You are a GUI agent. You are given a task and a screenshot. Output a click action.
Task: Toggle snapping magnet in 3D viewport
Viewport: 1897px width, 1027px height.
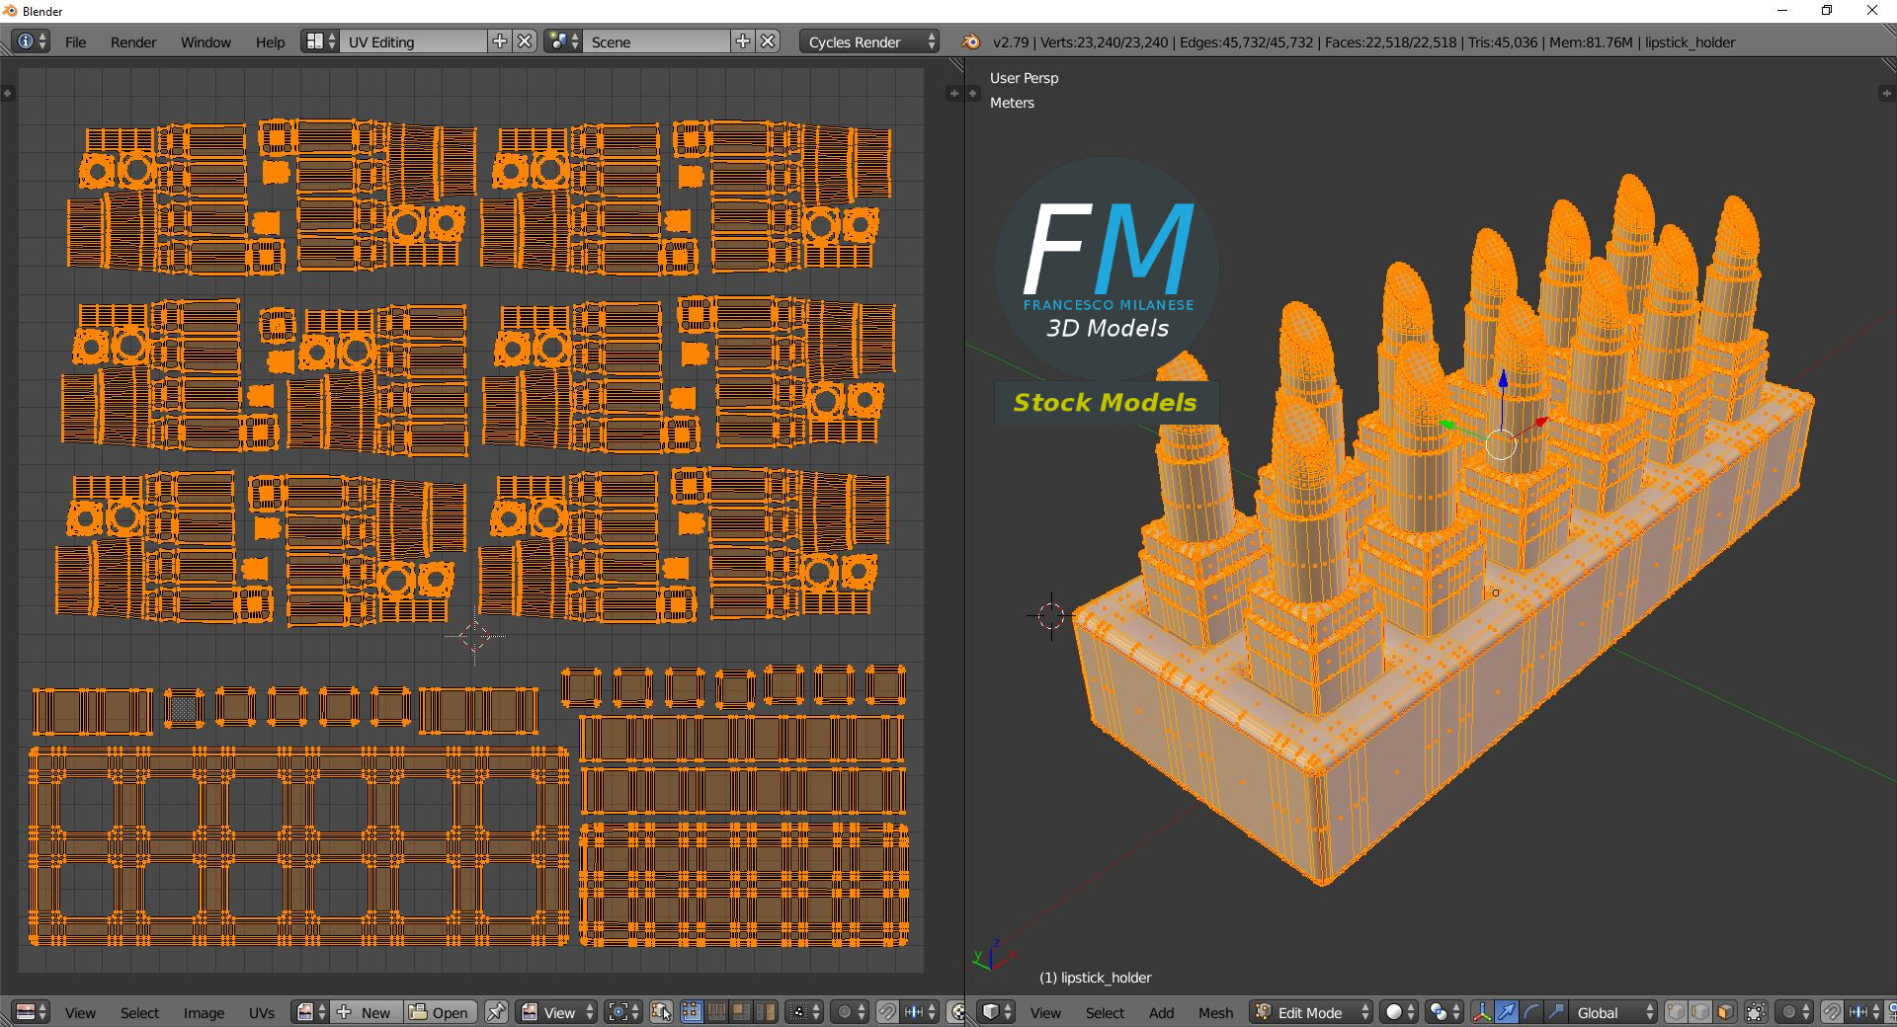pyautogui.click(x=1831, y=1012)
